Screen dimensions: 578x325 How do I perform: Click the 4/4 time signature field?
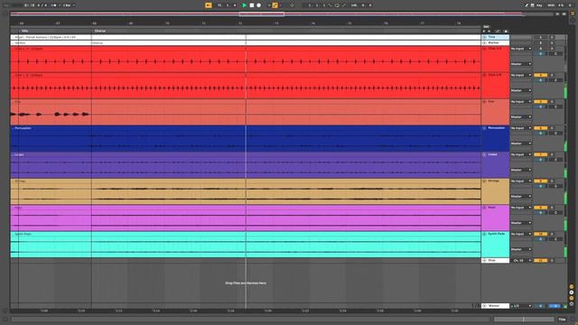pyautogui.click(x=42, y=5)
